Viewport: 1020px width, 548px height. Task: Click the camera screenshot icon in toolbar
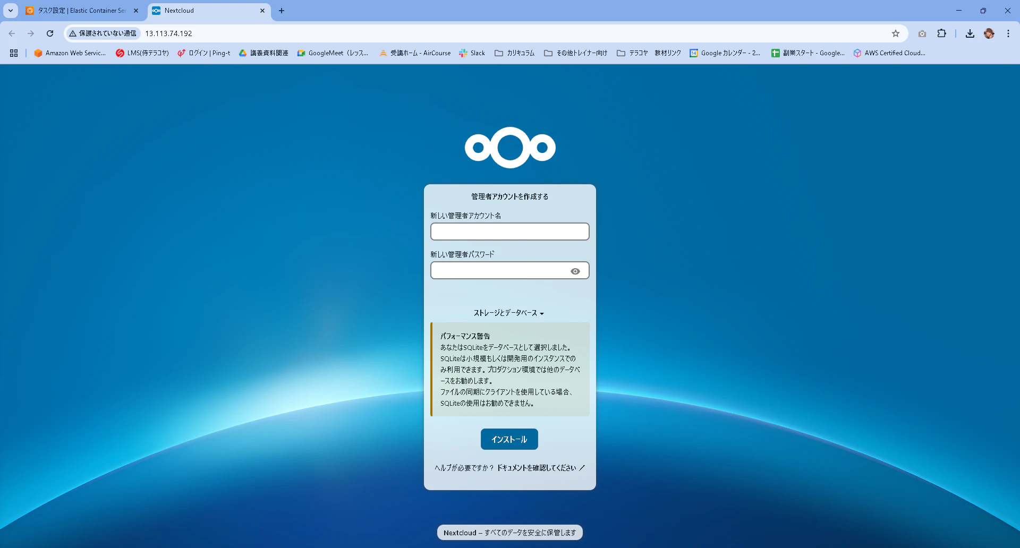(922, 33)
